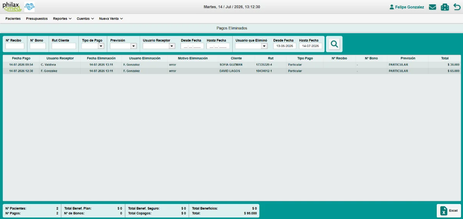
Task: Open the Usuario Receptor dropdown
Action: coord(159,46)
